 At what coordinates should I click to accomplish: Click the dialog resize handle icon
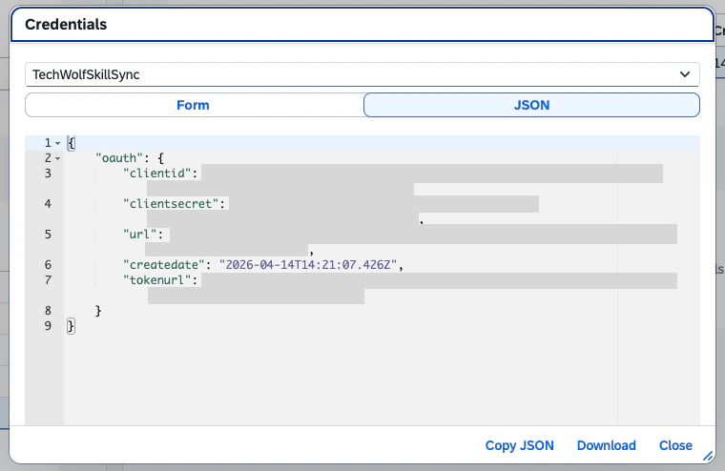(x=708, y=456)
